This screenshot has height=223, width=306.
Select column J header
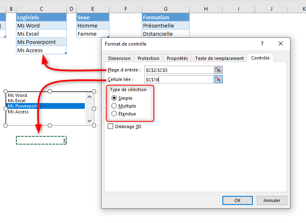tap(271, 9)
